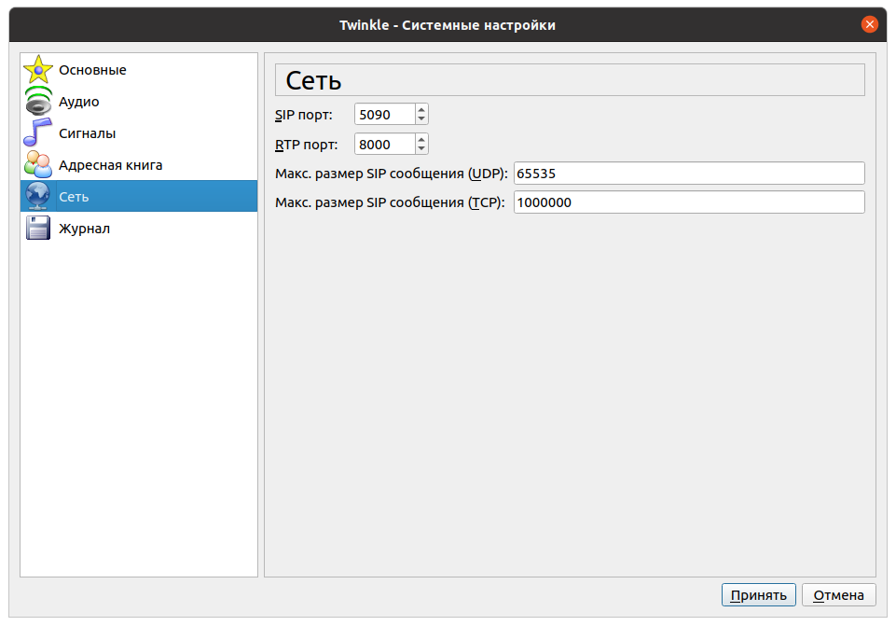This screenshot has height=626, width=896.
Task: Click the globe icon for Сеть
Action: point(38,196)
